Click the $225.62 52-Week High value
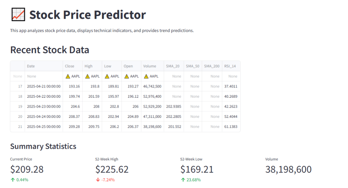The height and width of the screenshot is (188, 348). [112, 169]
